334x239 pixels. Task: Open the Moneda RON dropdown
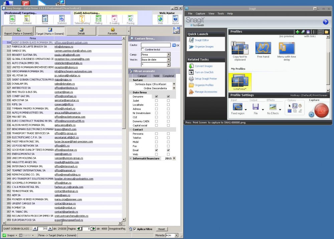coord(176,235)
